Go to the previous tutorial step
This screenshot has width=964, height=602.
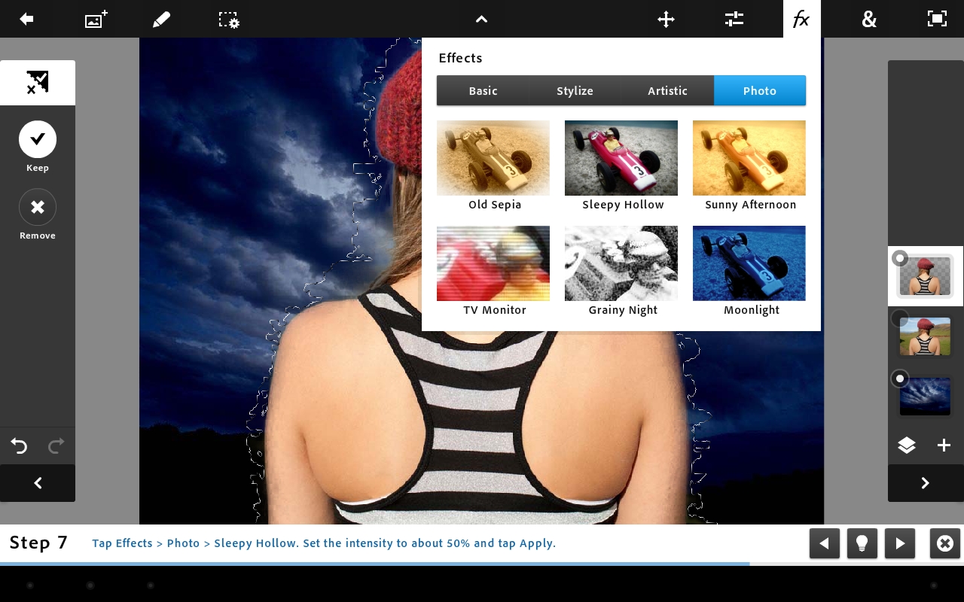pos(825,543)
